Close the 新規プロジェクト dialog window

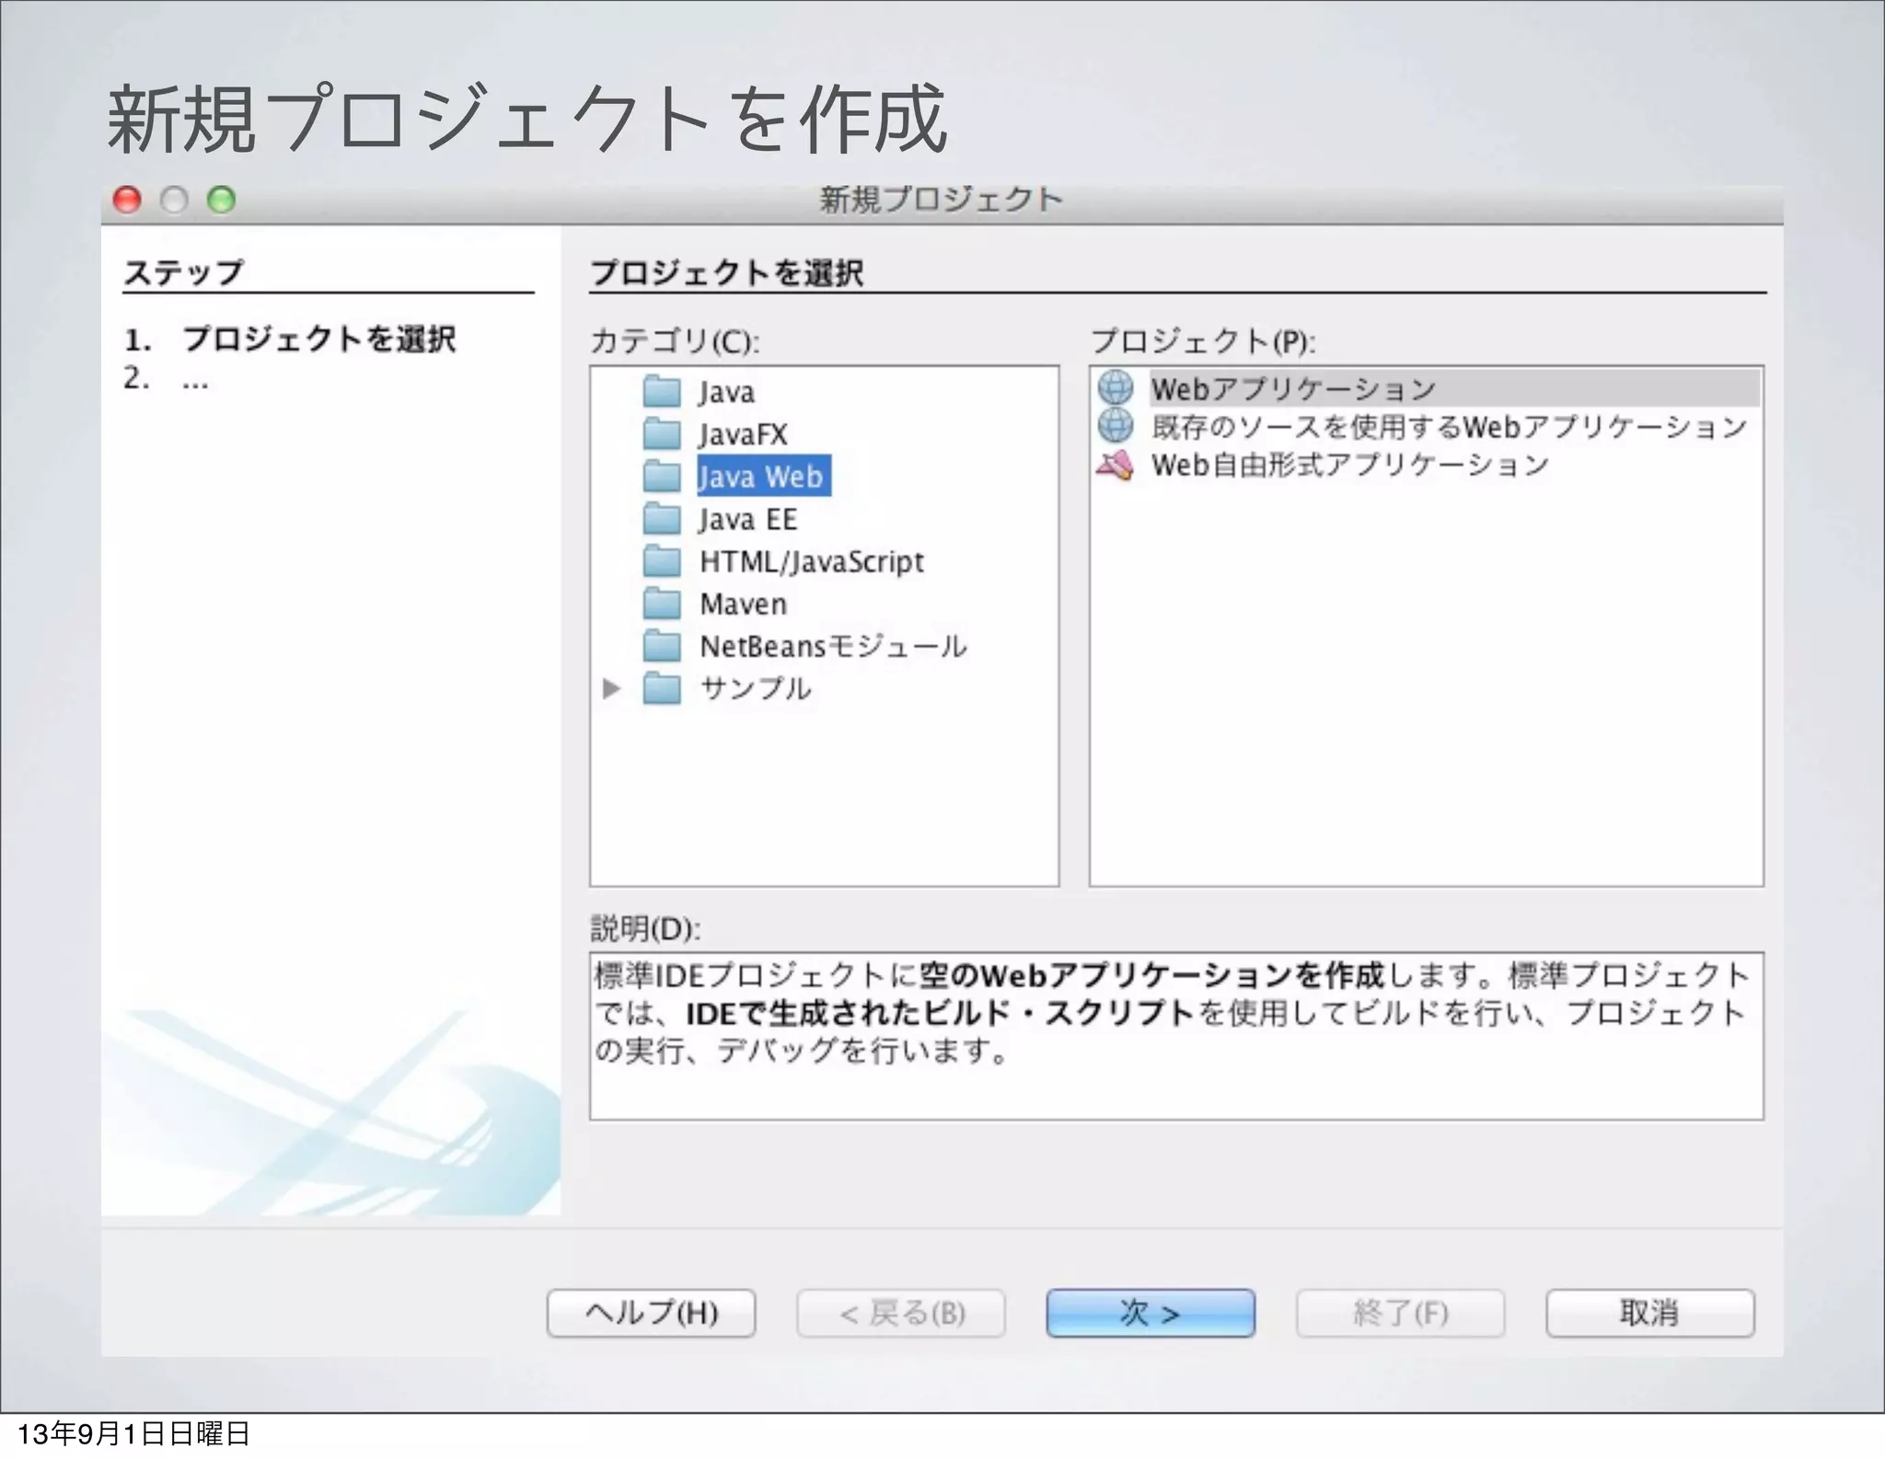(127, 199)
